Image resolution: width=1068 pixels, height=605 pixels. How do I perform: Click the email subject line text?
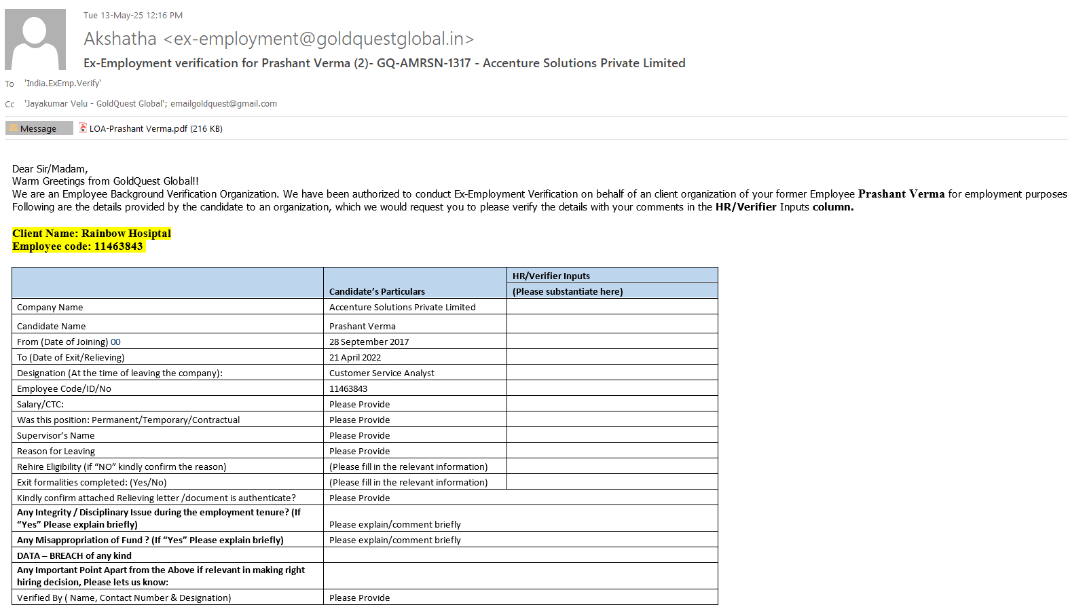(384, 63)
